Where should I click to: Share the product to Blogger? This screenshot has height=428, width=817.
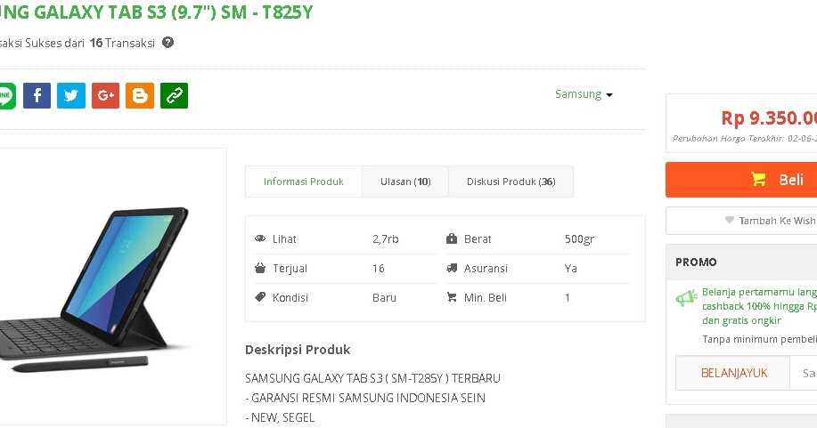(x=140, y=96)
